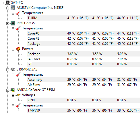Click the SAT-PC computer icon
The height and width of the screenshot is (113, 140).
pyautogui.click(x=7, y=3)
